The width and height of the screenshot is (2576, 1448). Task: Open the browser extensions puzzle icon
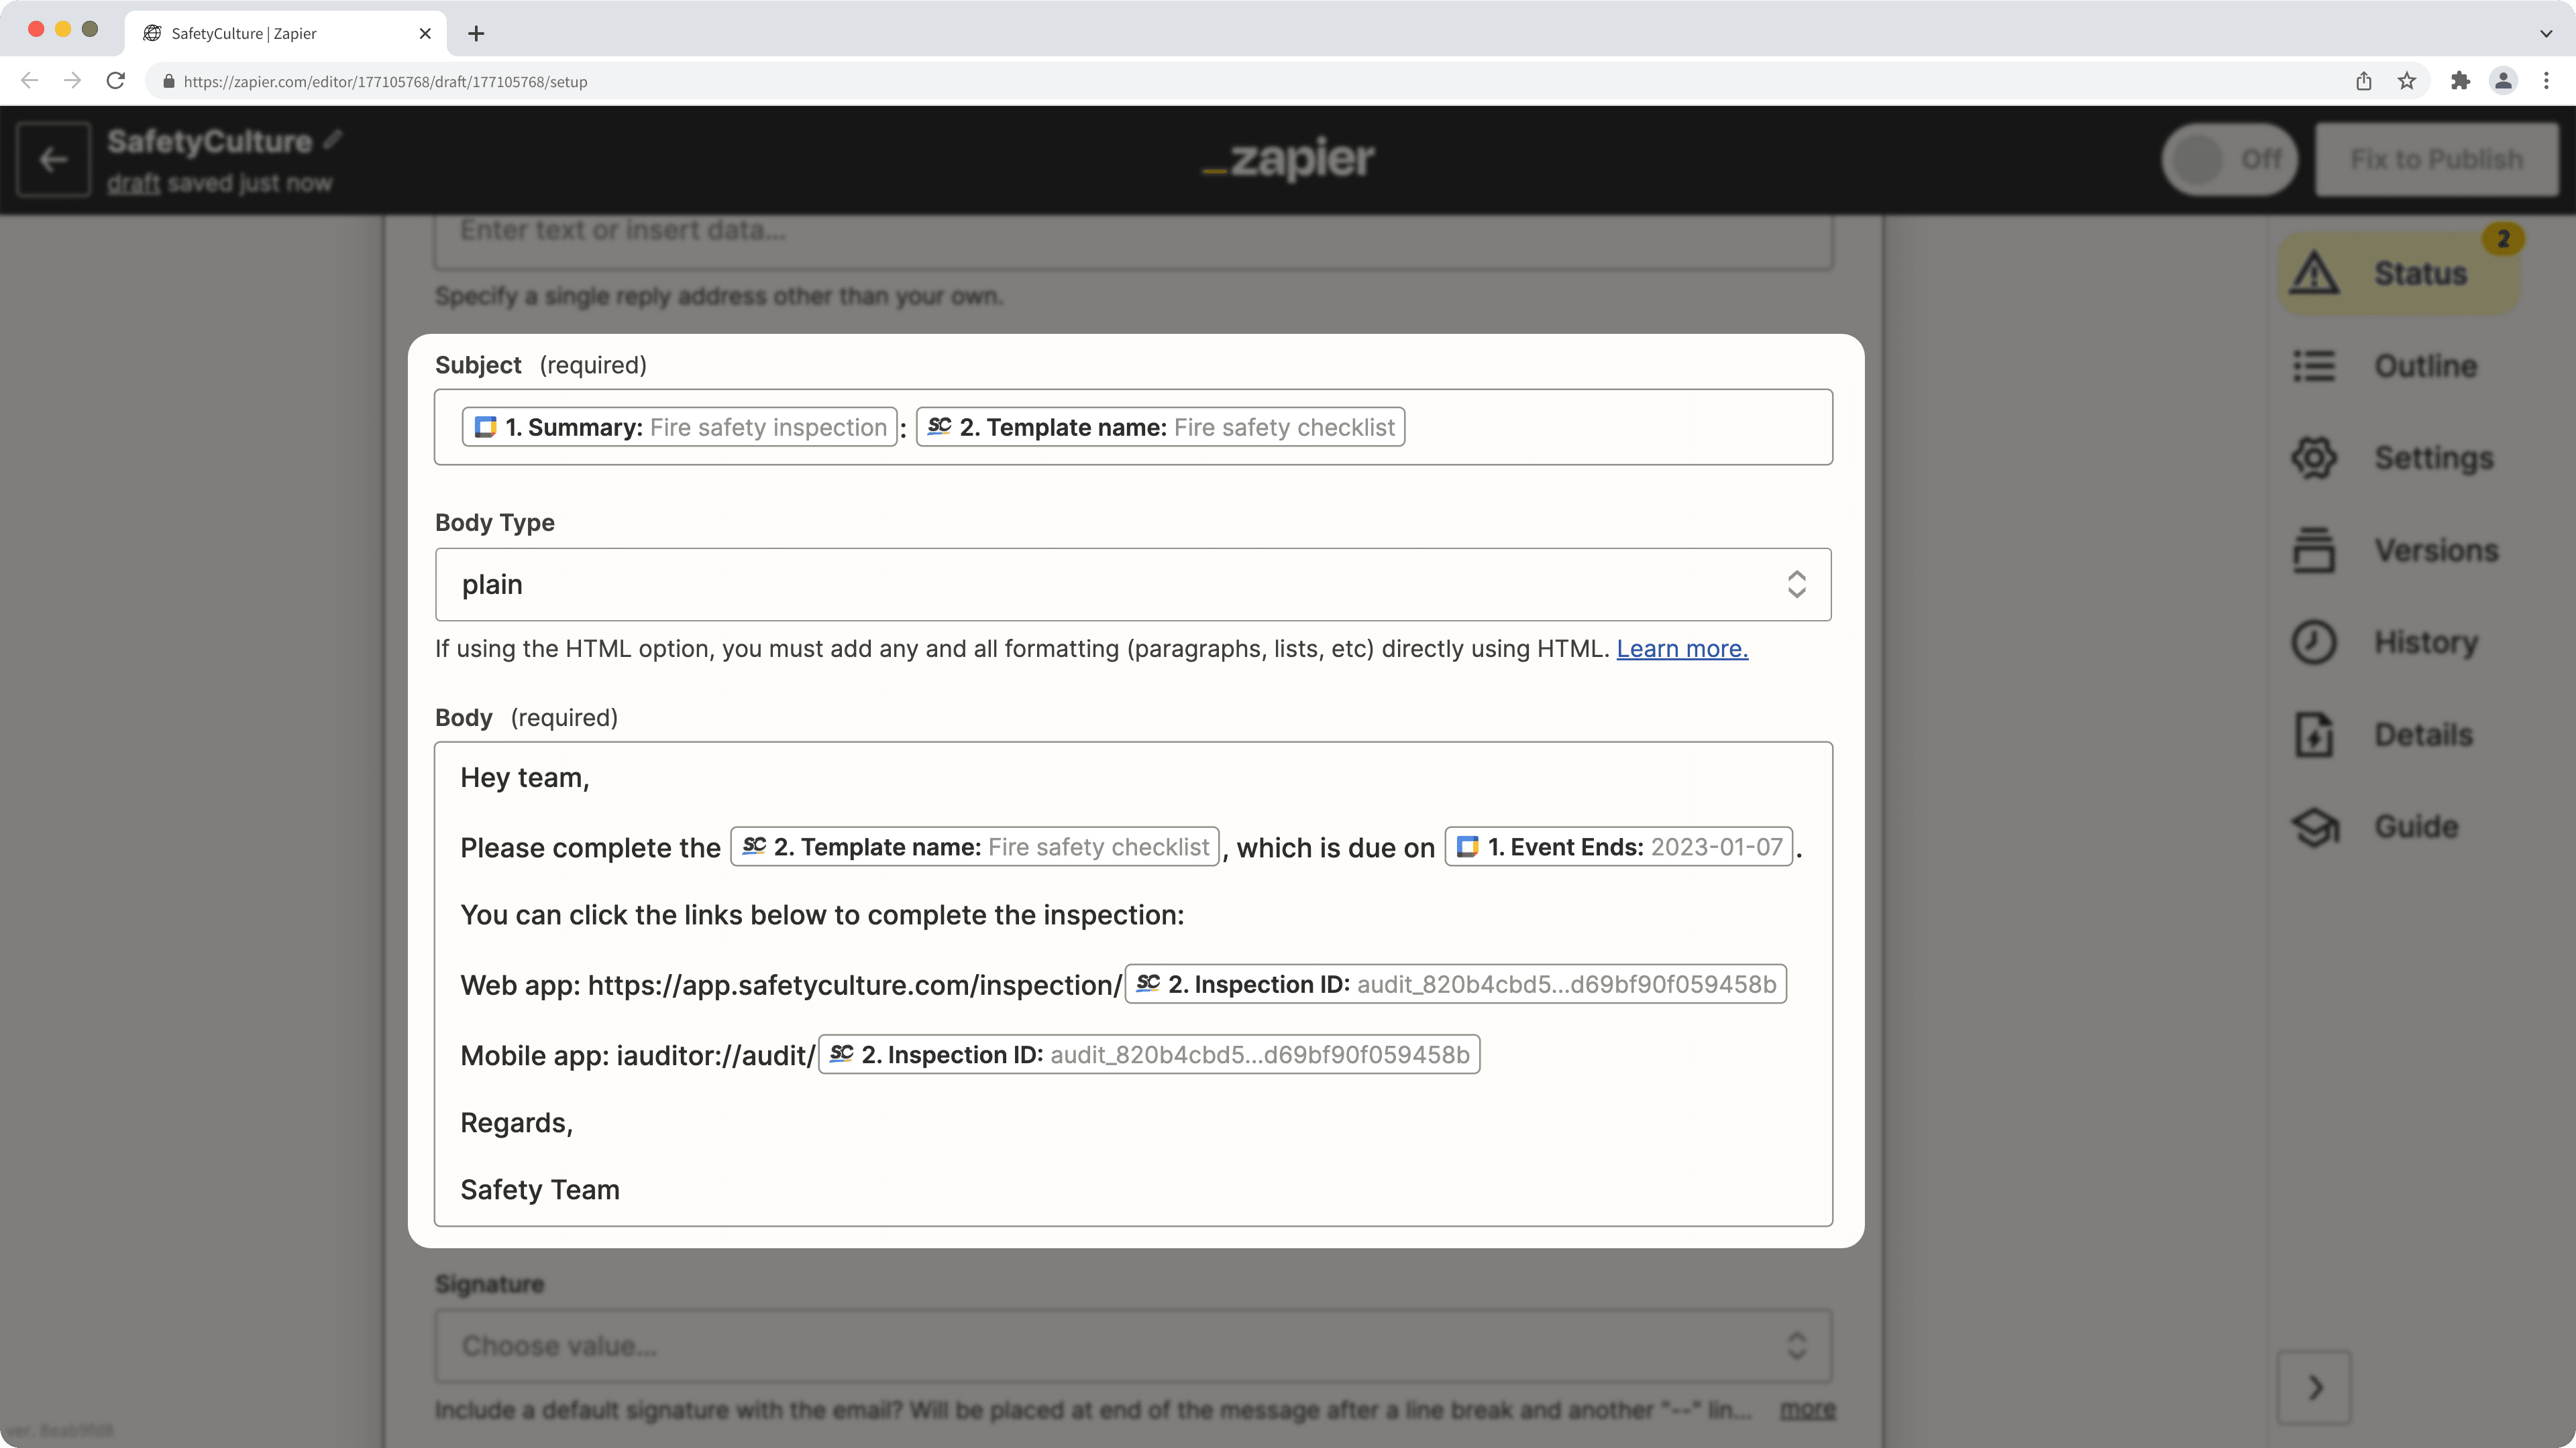click(x=2460, y=81)
